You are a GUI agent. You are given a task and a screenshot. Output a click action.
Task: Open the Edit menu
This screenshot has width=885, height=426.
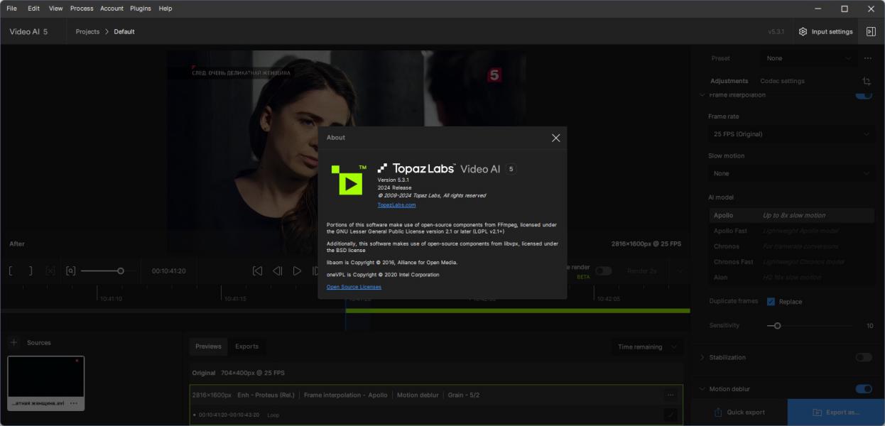33,9
